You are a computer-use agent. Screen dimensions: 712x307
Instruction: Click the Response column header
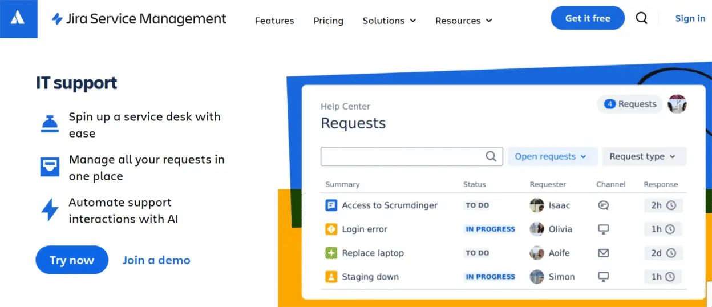(x=661, y=184)
